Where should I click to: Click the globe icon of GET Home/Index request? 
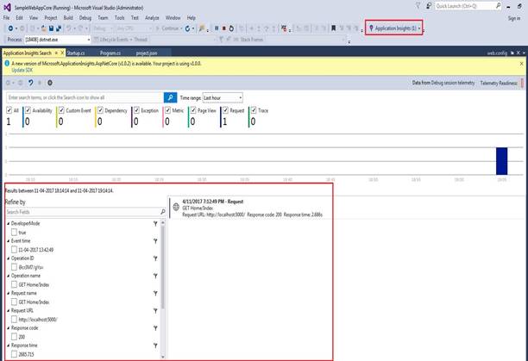(x=175, y=209)
